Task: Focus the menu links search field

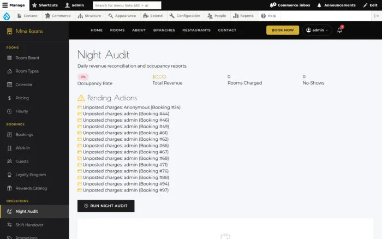Action: (127, 5)
